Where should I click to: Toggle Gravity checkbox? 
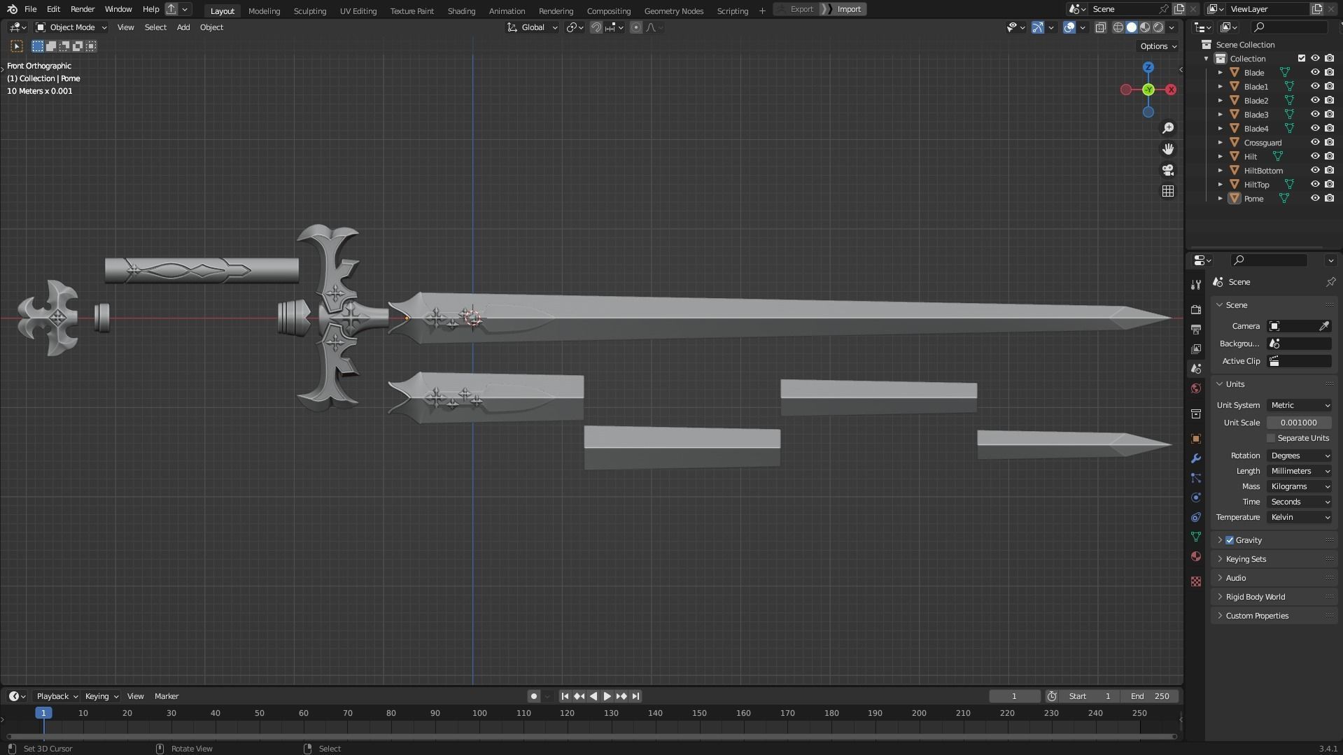1229,540
